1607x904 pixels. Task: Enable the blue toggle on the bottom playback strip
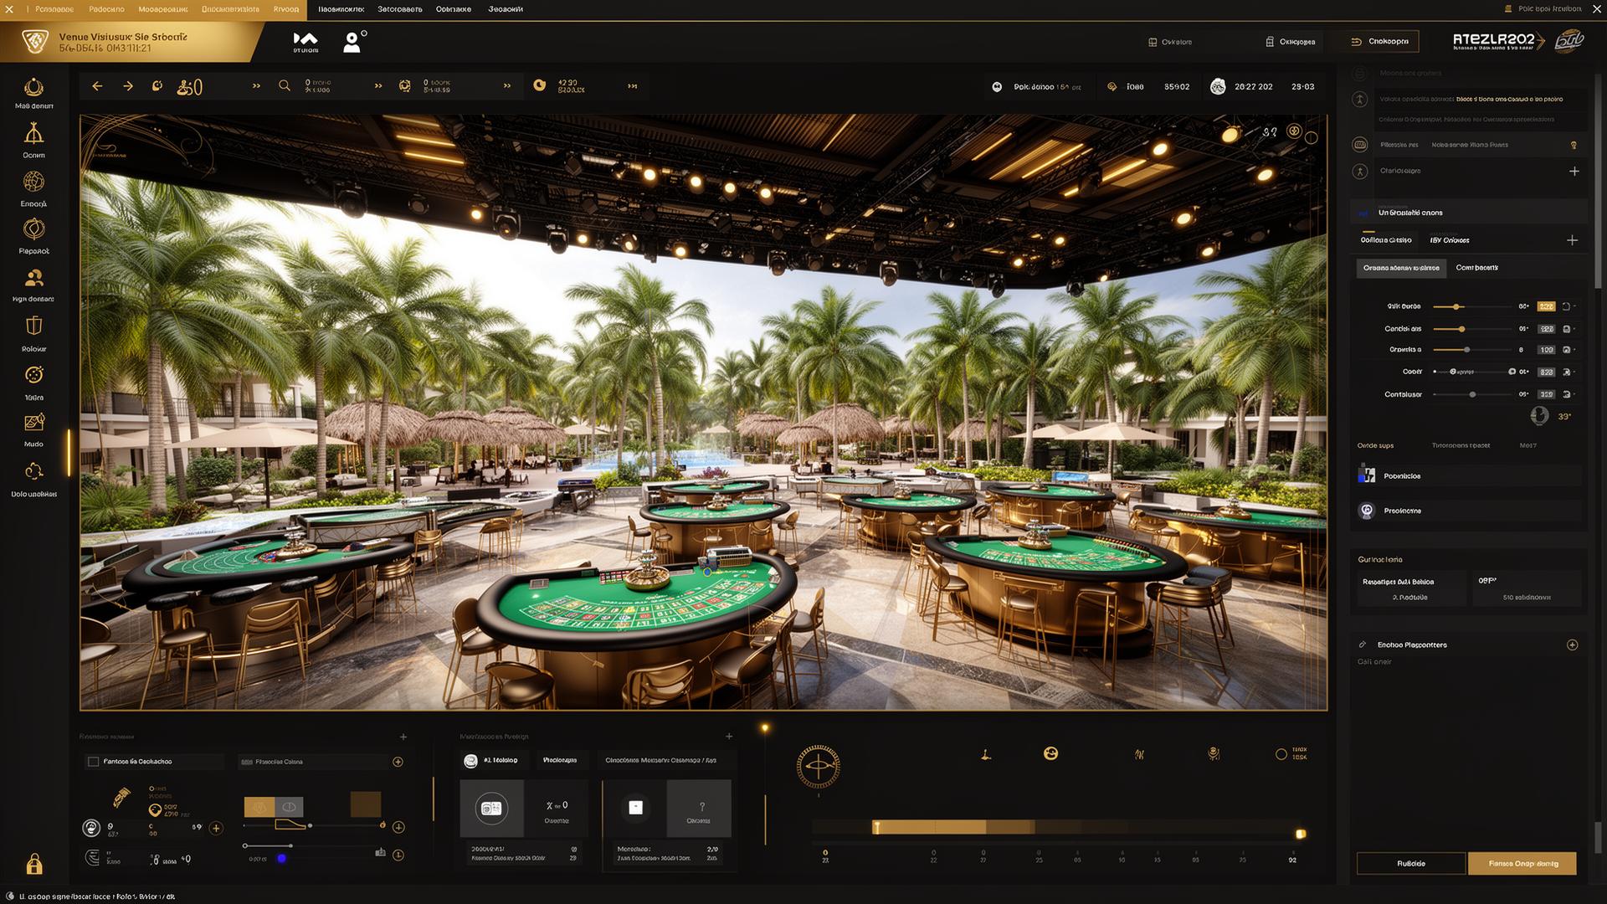point(281,859)
